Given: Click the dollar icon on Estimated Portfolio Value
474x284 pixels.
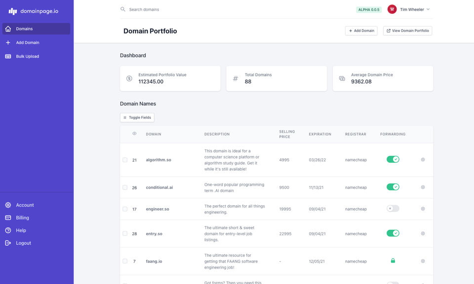Looking at the screenshot, I should coord(129,78).
